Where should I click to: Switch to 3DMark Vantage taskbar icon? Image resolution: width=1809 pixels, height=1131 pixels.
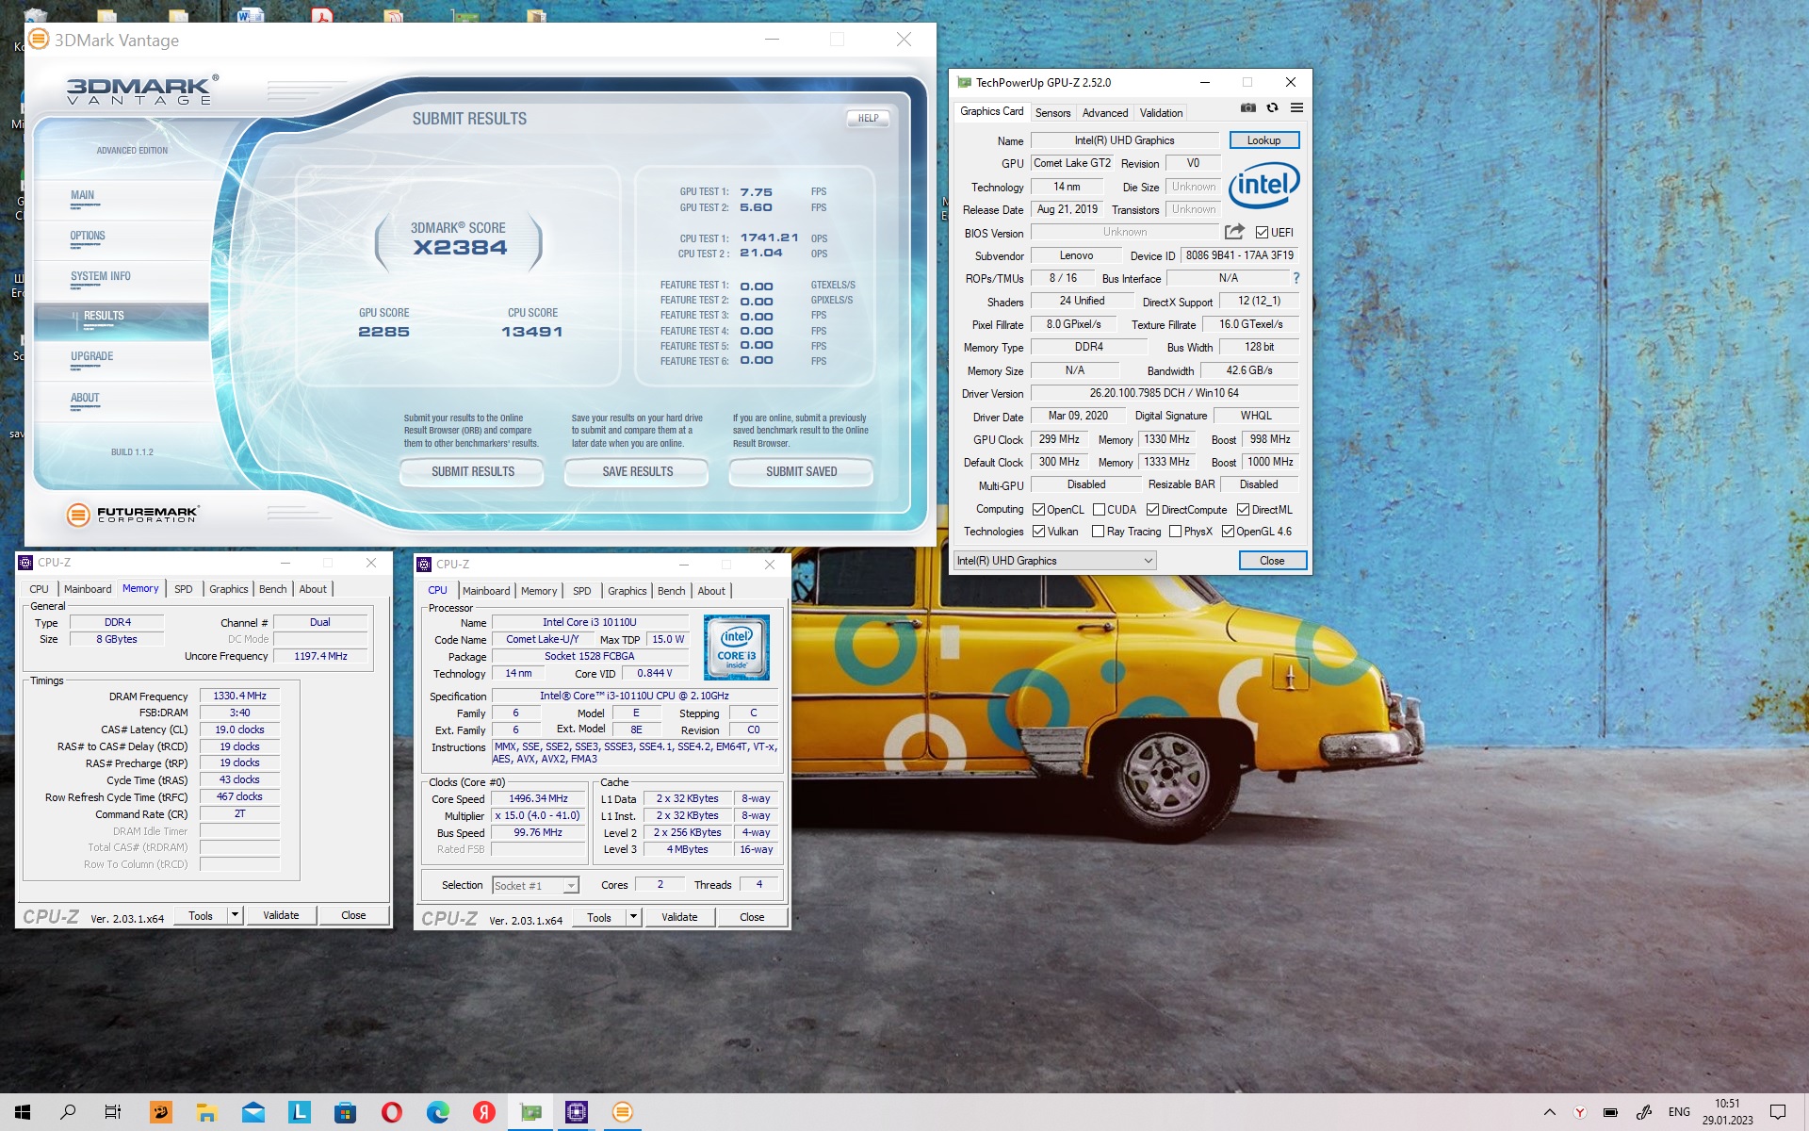click(623, 1112)
